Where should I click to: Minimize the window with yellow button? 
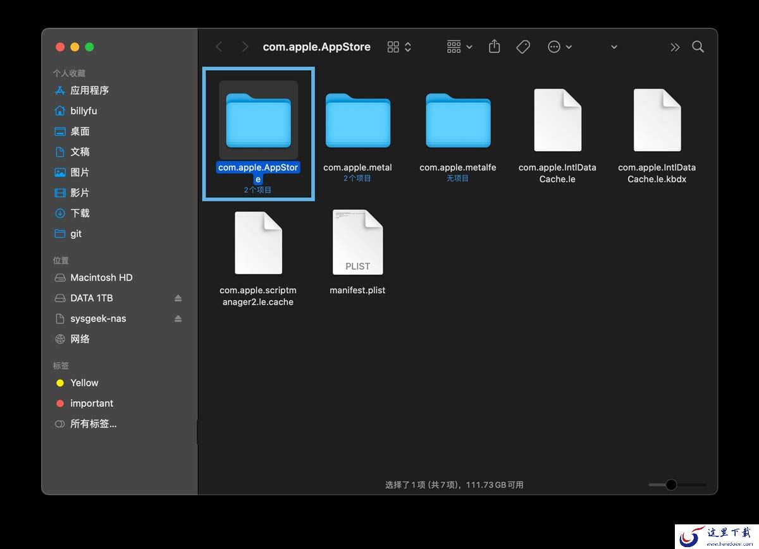click(75, 47)
